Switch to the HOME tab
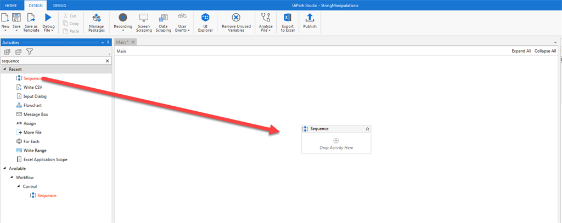The width and height of the screenshot is (562, 223). [11, 5]
